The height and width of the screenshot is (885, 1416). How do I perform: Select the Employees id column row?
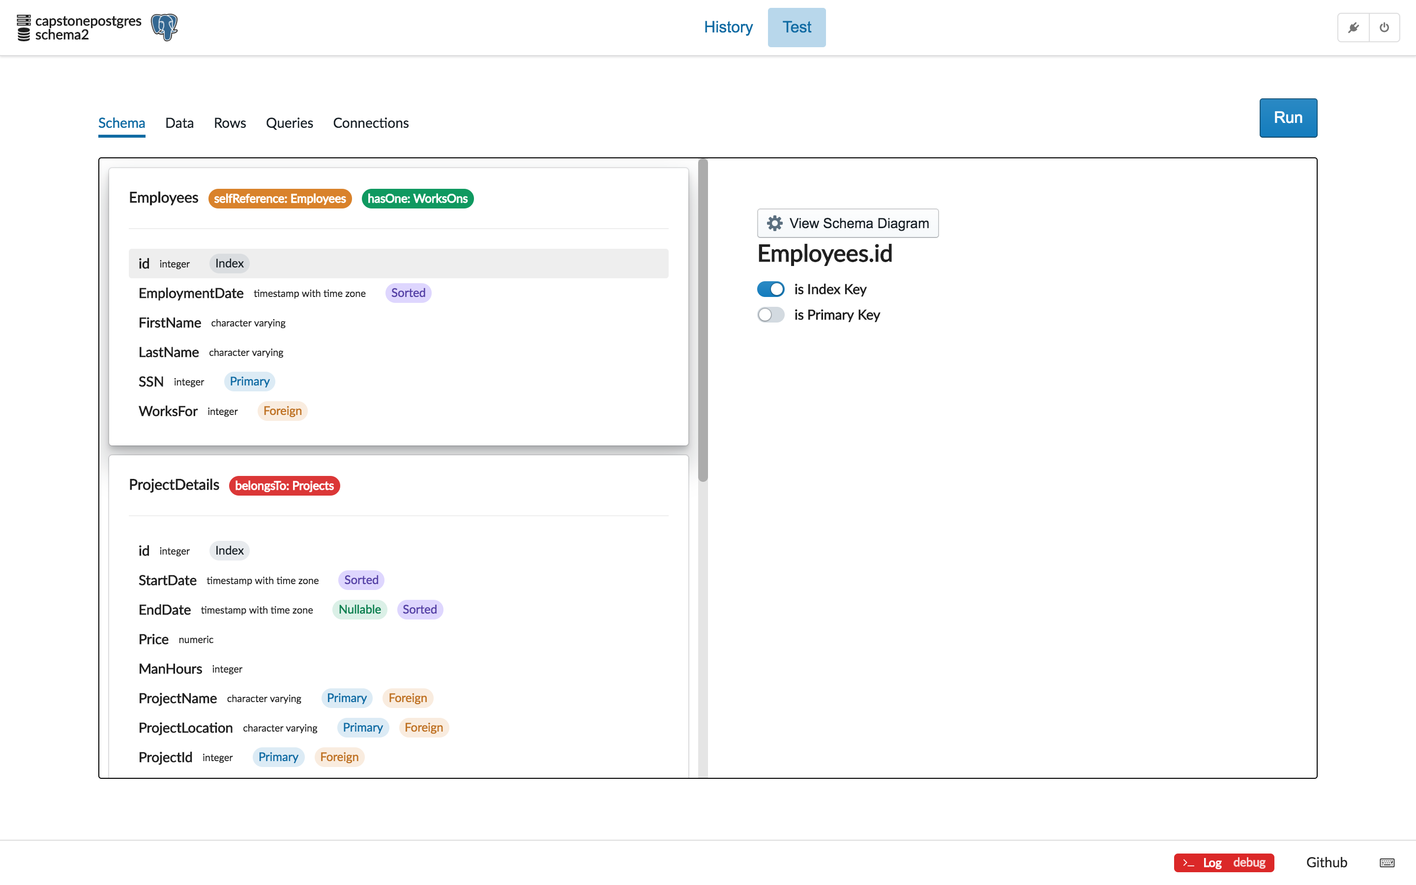398,264
